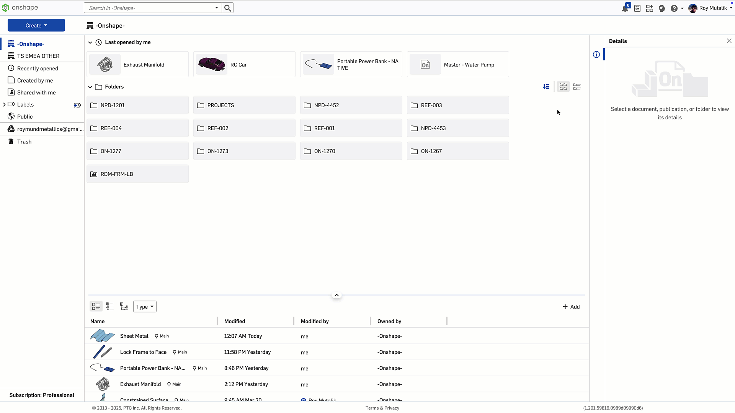Switch documents to tree view
The height and width of the screenshot is (413, 735).
coord(124,306)
